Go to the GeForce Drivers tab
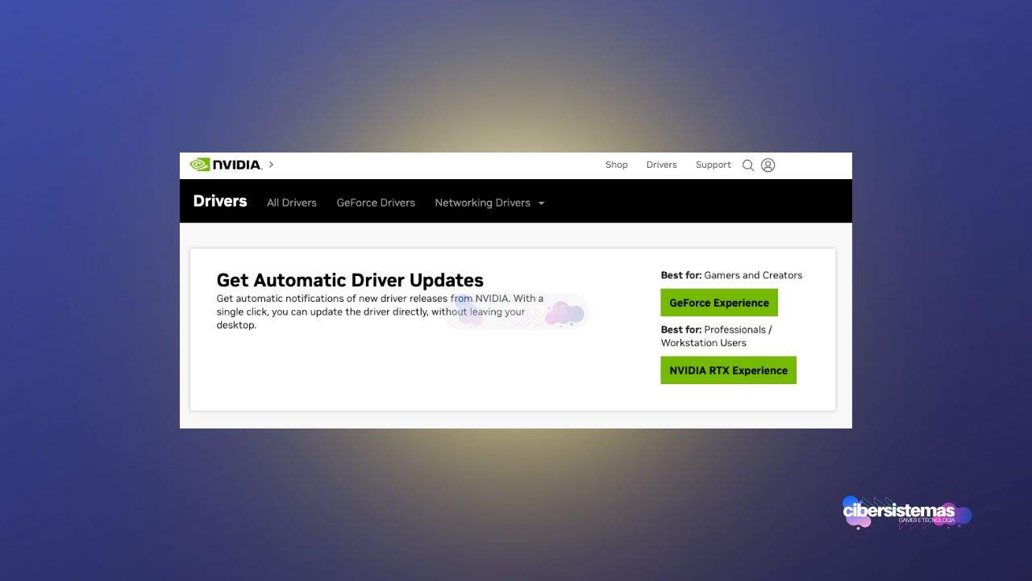The width and height of the screenshot is (1032, 581). [x=376, y=203]
